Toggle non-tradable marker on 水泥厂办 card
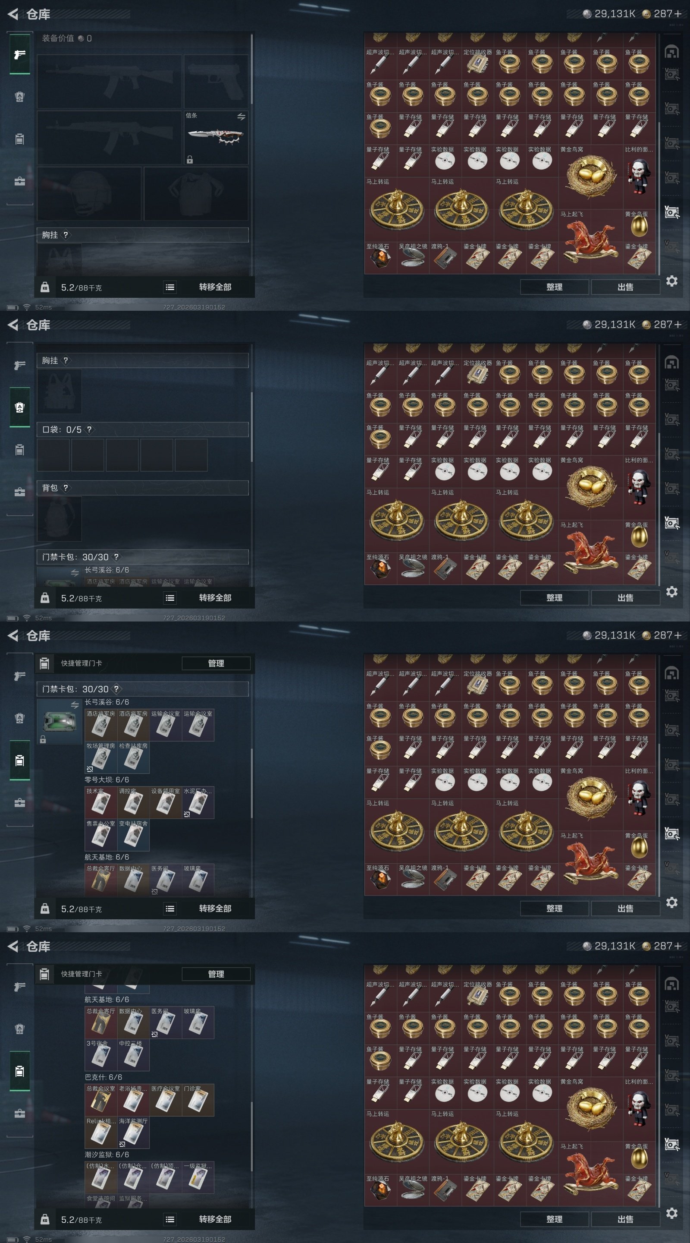Image resolution: width=690 pixels, height=1243 pixels. (187, 814)
